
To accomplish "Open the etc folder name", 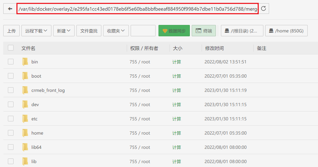I will [35, 119].
